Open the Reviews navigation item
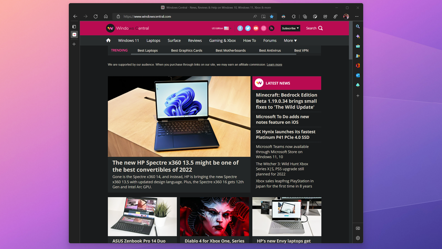Viewport: 442px width, 249px height. [x=195, y=41]
